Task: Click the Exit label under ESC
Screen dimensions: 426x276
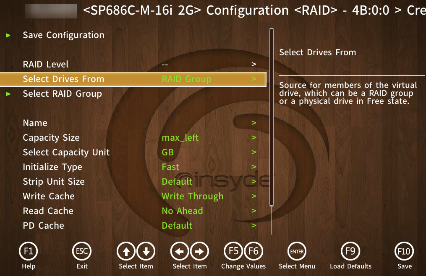Action: coord(82,266)
